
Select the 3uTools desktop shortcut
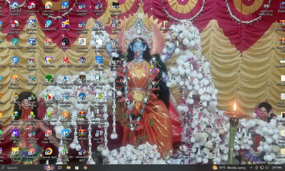[x=65, y=6]
